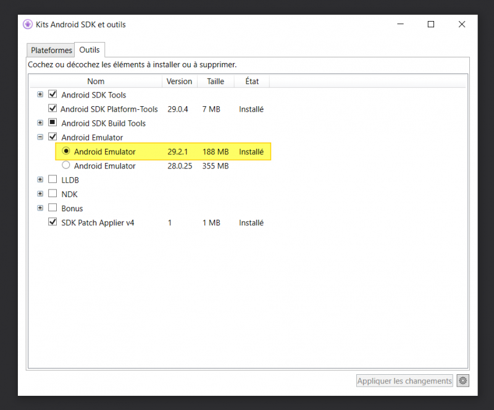The width and height of the screenshot is (494, 410).
Task: Sort by the Version column header
Action: [179, 81]
